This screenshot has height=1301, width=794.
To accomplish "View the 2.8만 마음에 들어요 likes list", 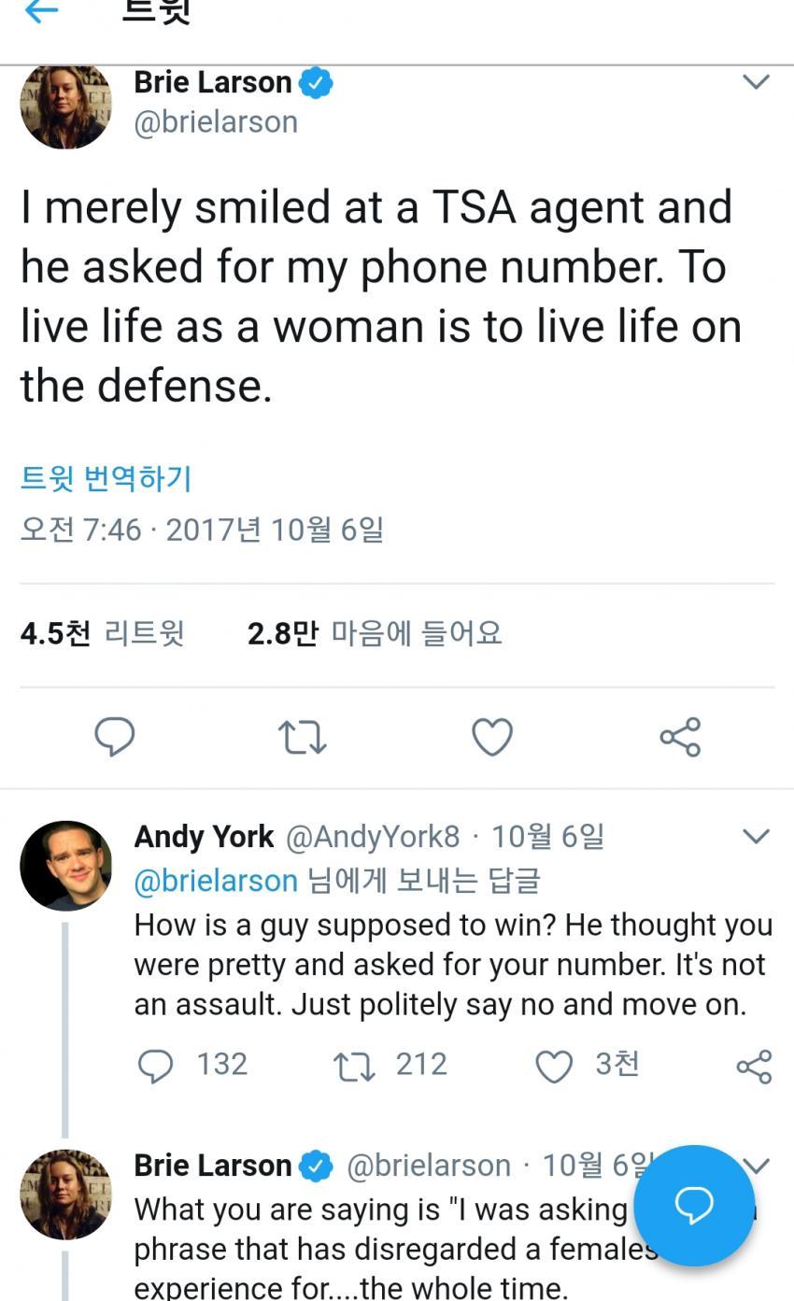I will (375, 633).
